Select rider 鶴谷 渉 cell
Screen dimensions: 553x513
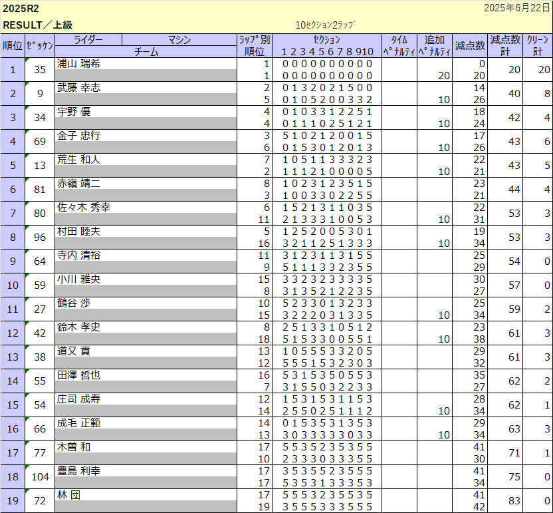[73, 303]
